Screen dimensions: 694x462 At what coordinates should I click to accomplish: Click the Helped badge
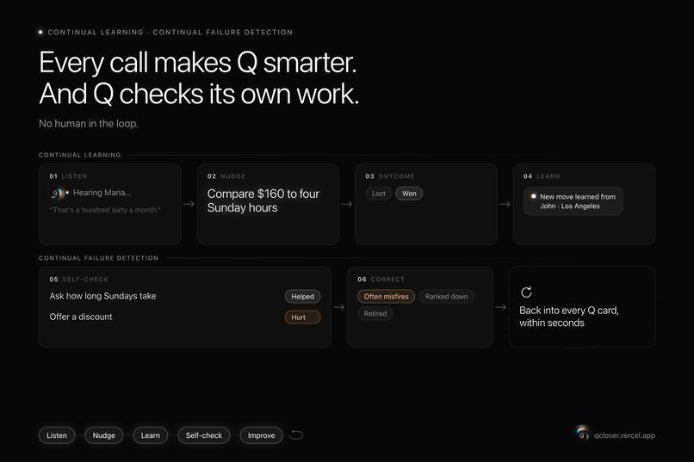303,297
